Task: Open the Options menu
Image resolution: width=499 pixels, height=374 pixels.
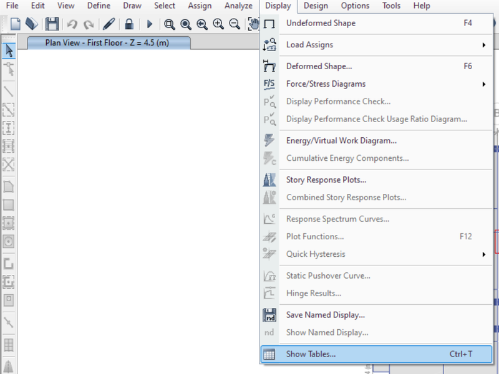Action: (355, 6)
